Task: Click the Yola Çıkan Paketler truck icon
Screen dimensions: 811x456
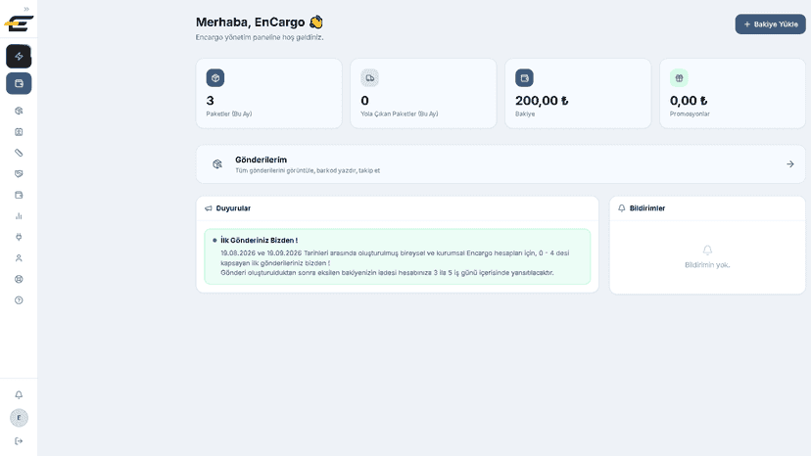Action: point(369,78)
